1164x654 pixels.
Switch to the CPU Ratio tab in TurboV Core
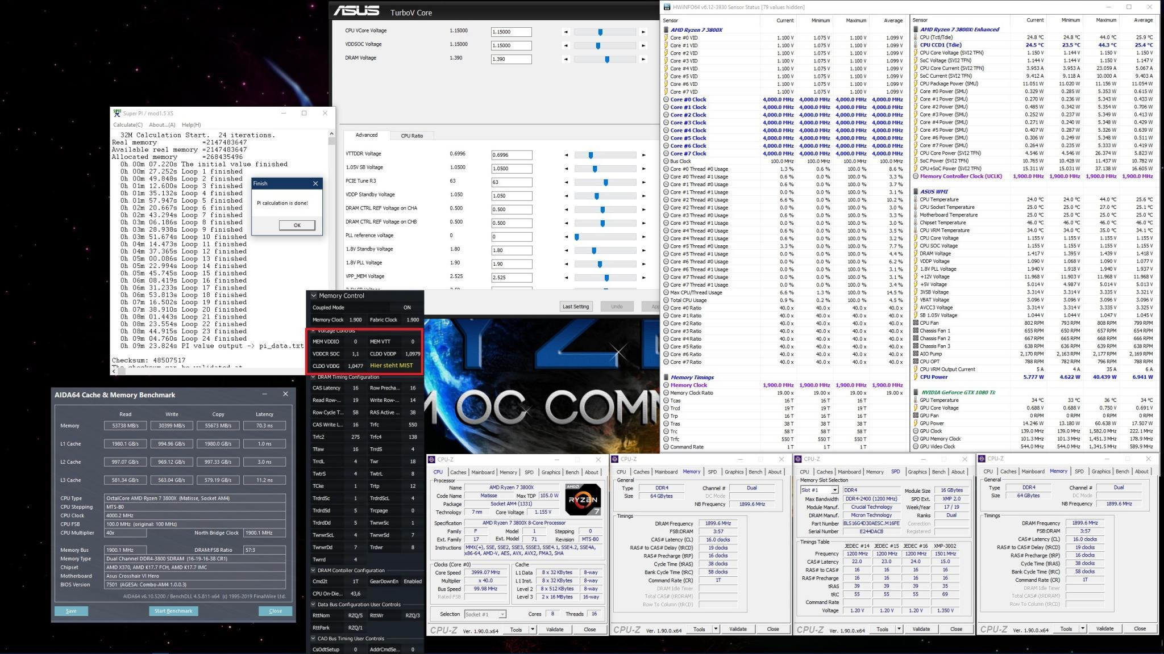point(411,136)
